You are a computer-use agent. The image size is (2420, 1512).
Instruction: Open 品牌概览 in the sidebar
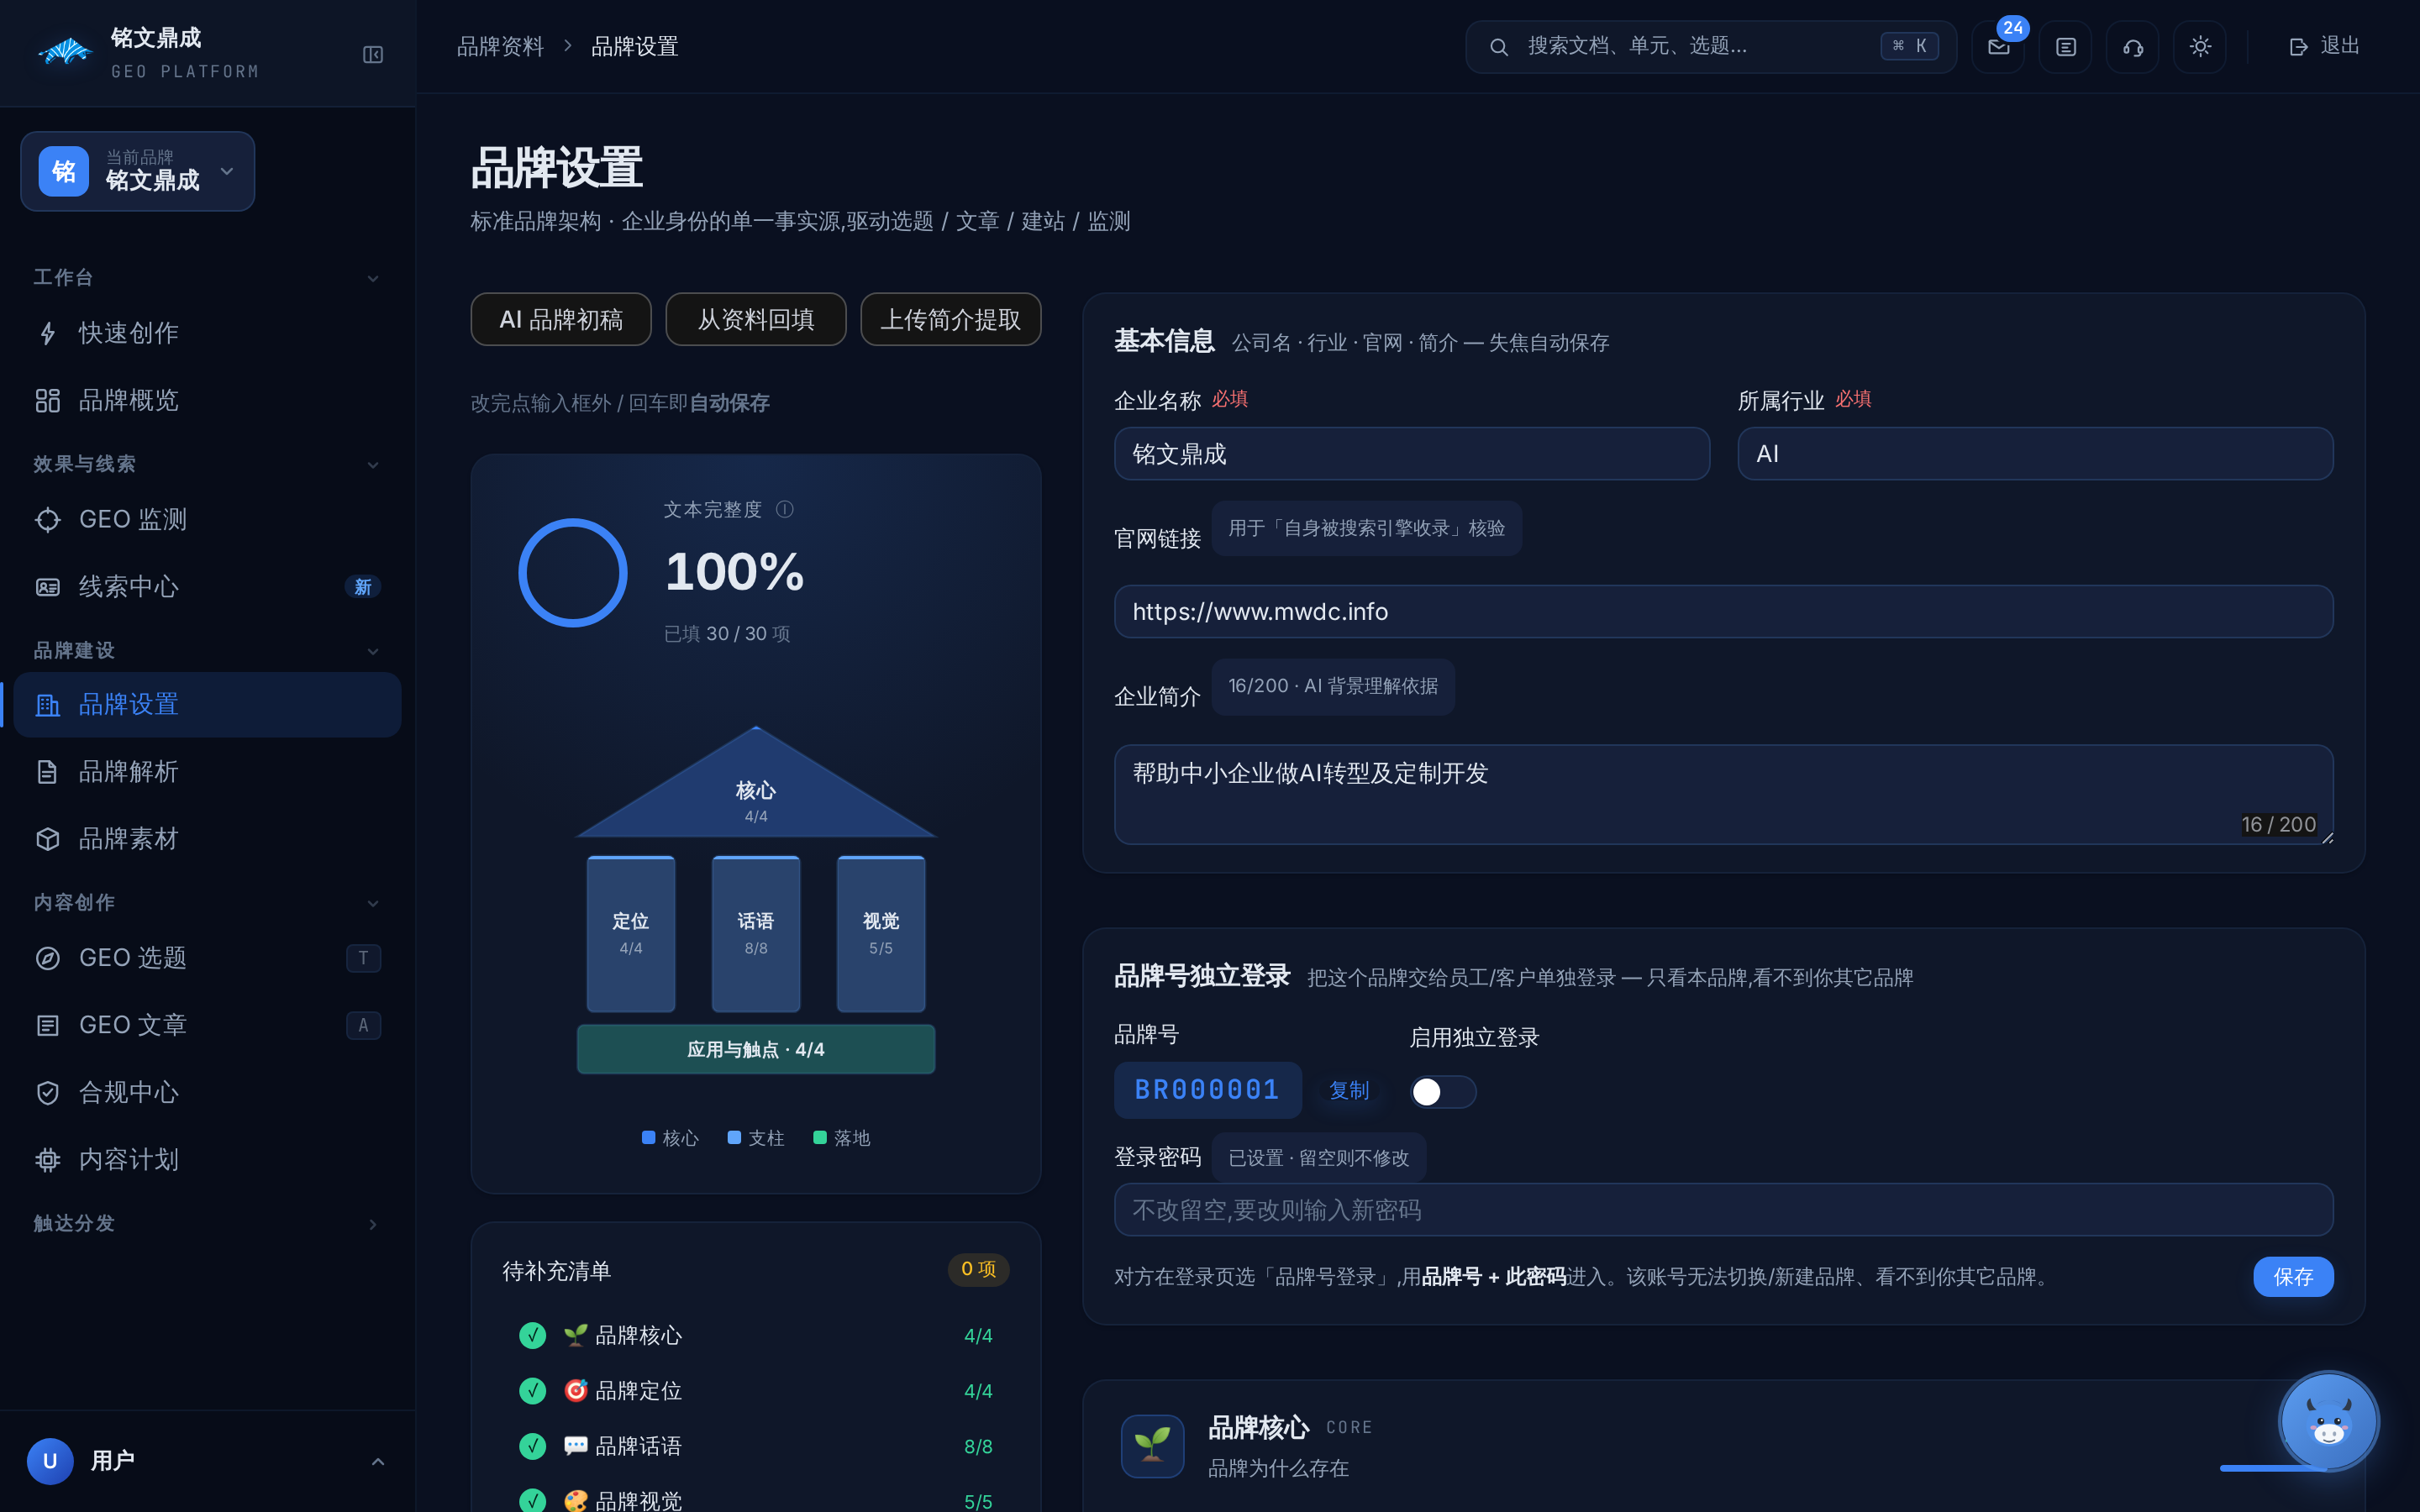click(207, 400)
